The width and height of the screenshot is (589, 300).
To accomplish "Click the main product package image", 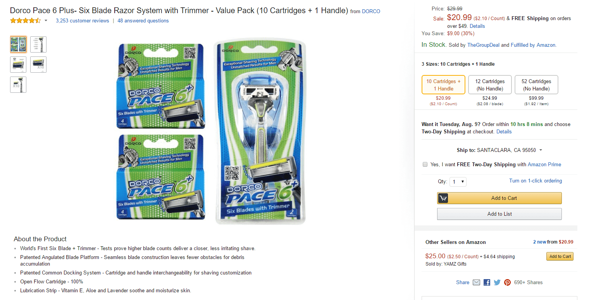I will [211, 131].
